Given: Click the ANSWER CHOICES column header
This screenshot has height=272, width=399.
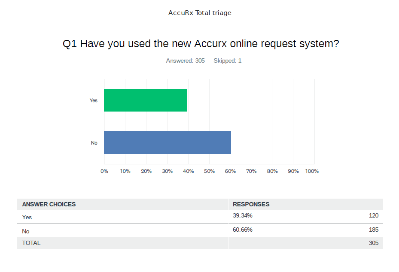Looking at the screenshot, I should pyautogui.click(x=49, y=204).
